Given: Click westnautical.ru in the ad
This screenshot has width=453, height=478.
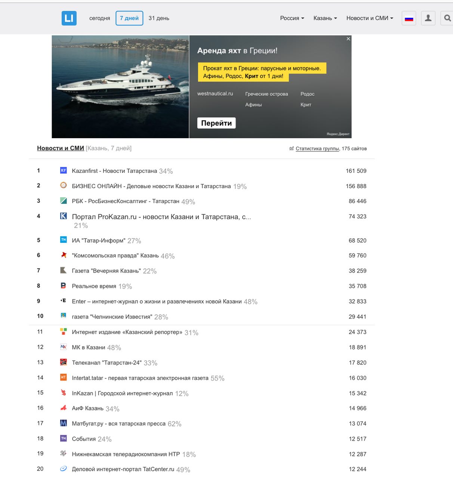Looking at the screenshot, I should click(215, 94).
